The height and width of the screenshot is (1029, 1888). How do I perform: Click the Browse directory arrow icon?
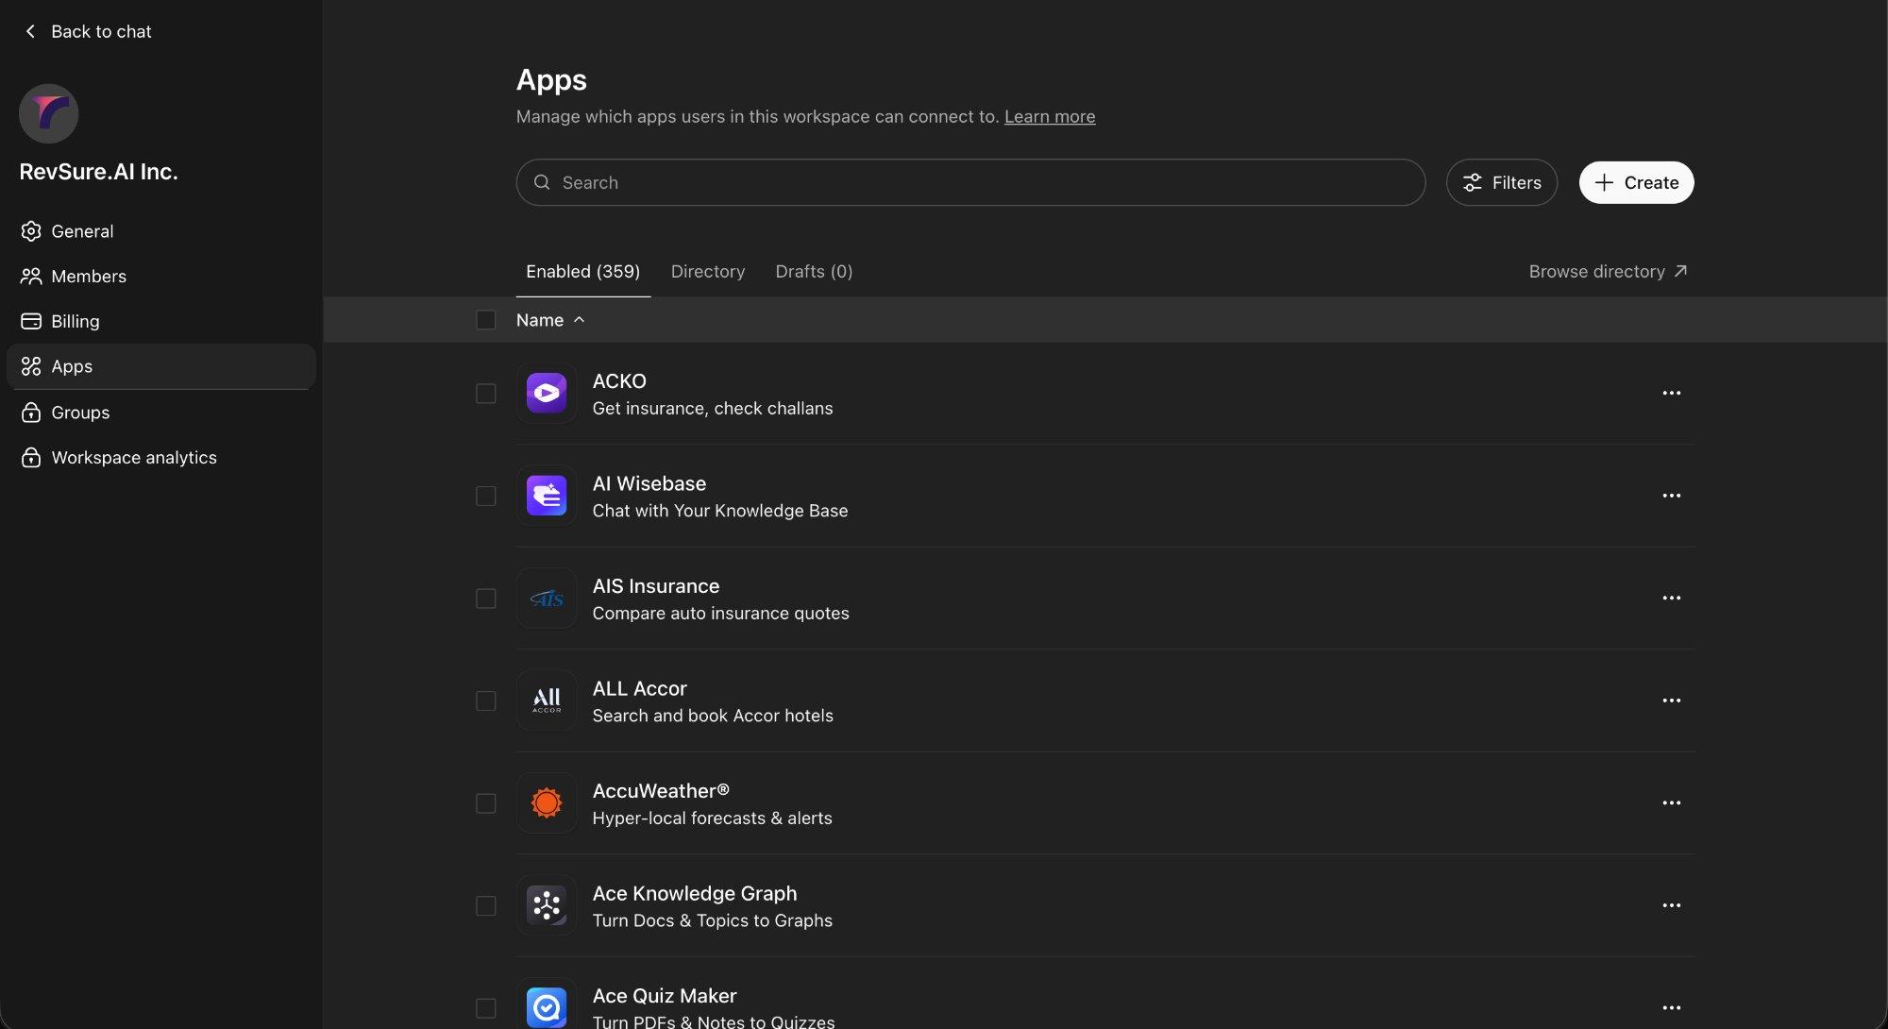point(1680,271)
